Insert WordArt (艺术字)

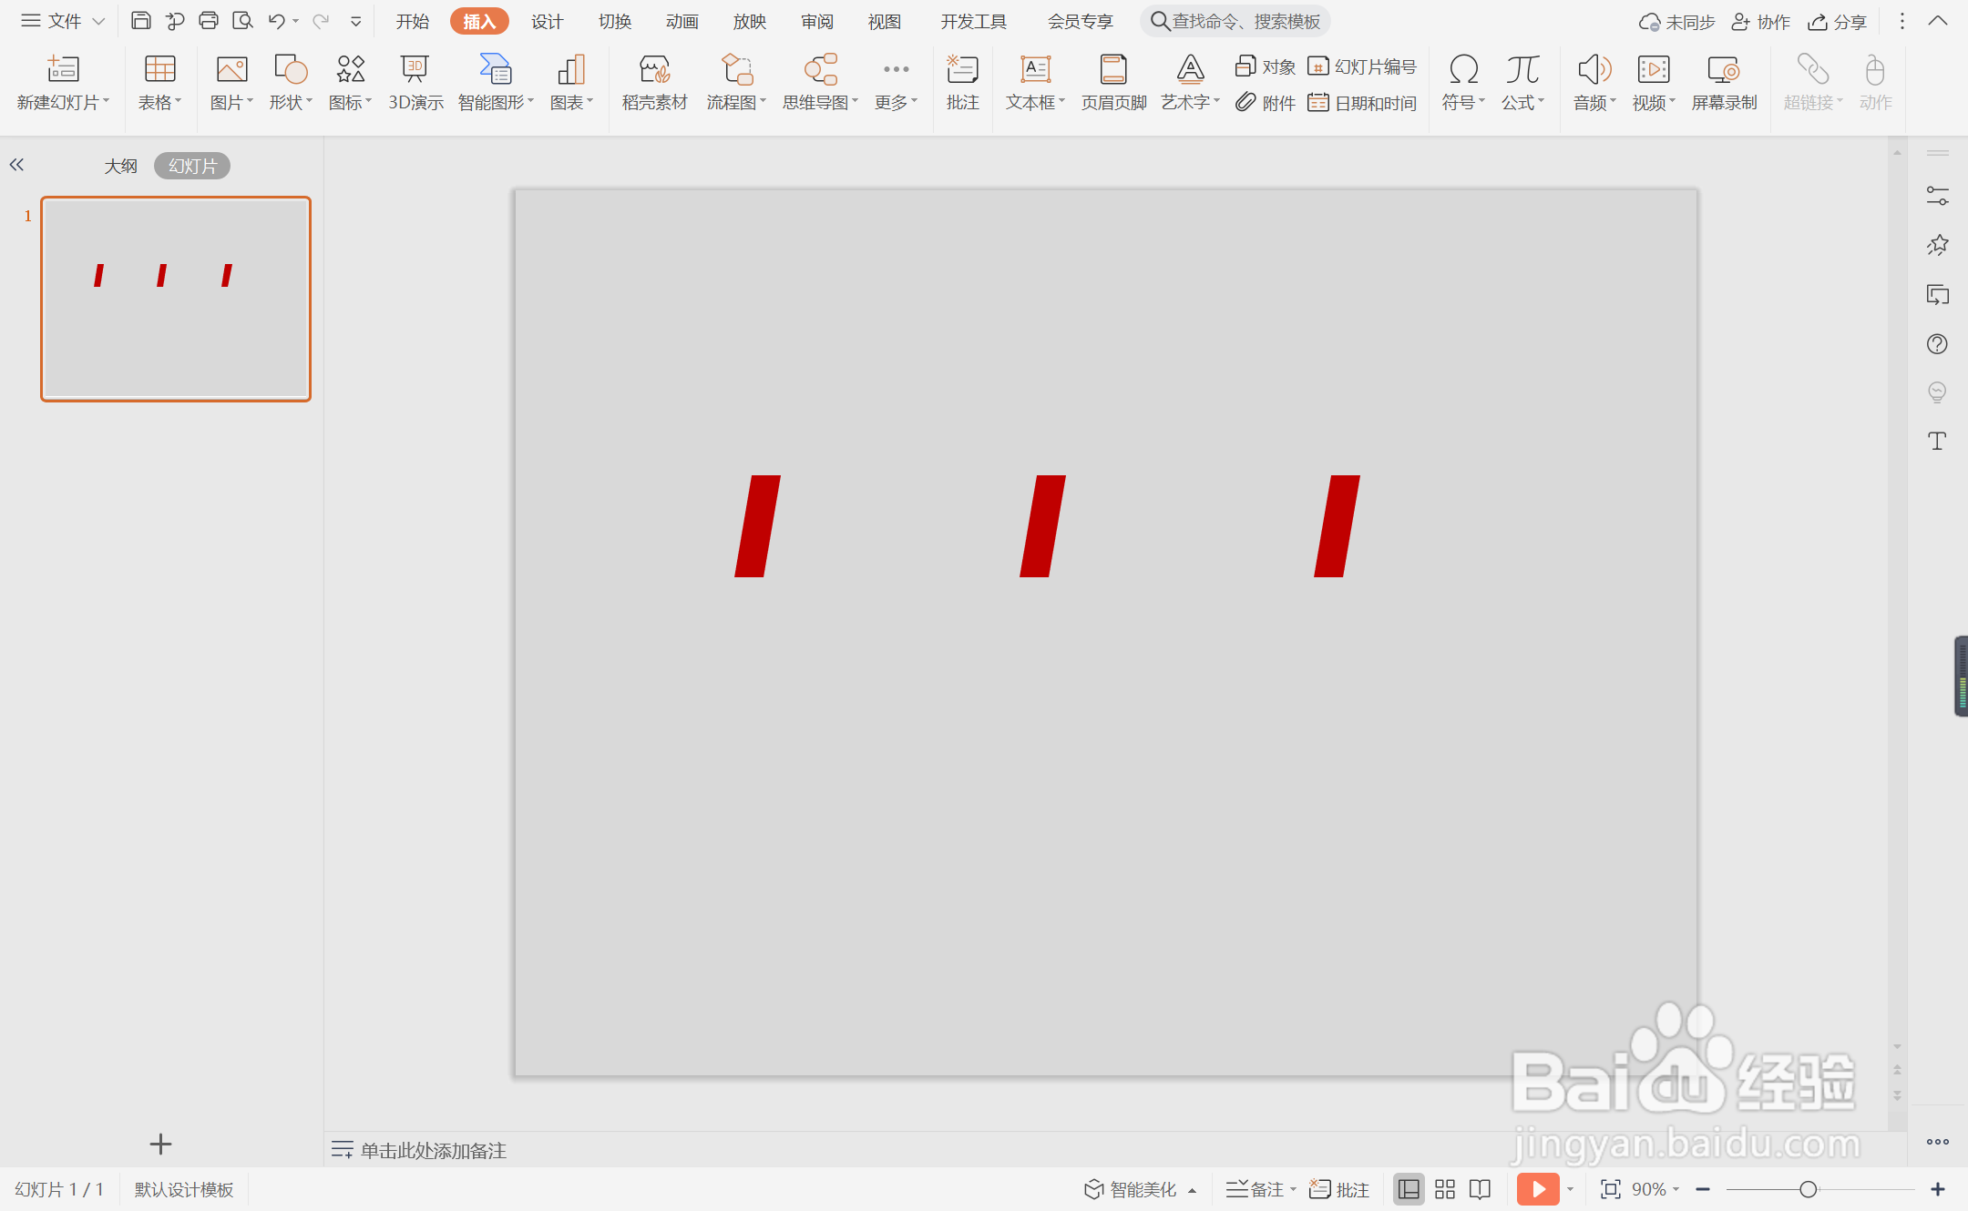coord(1190,82)
